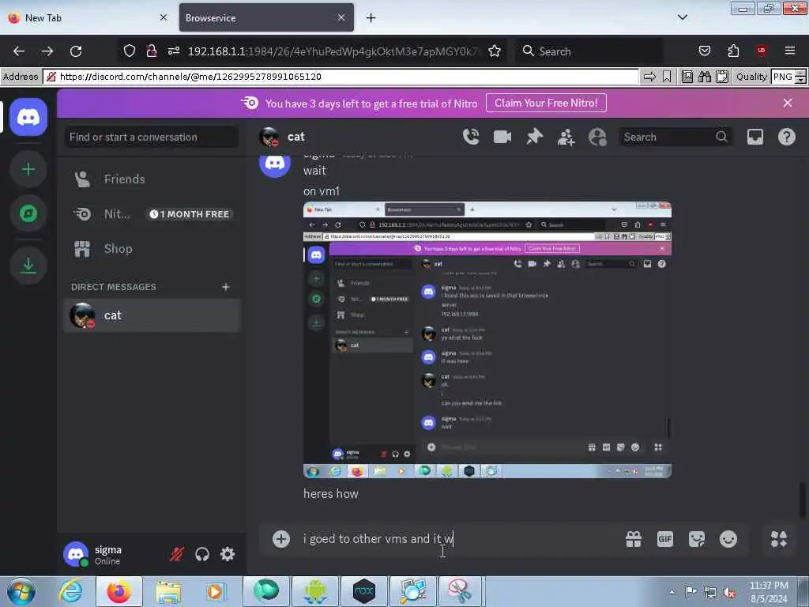This screenshot has width=809, height=607.
Task: Open the Discord inbox
Action: point(754,137)
